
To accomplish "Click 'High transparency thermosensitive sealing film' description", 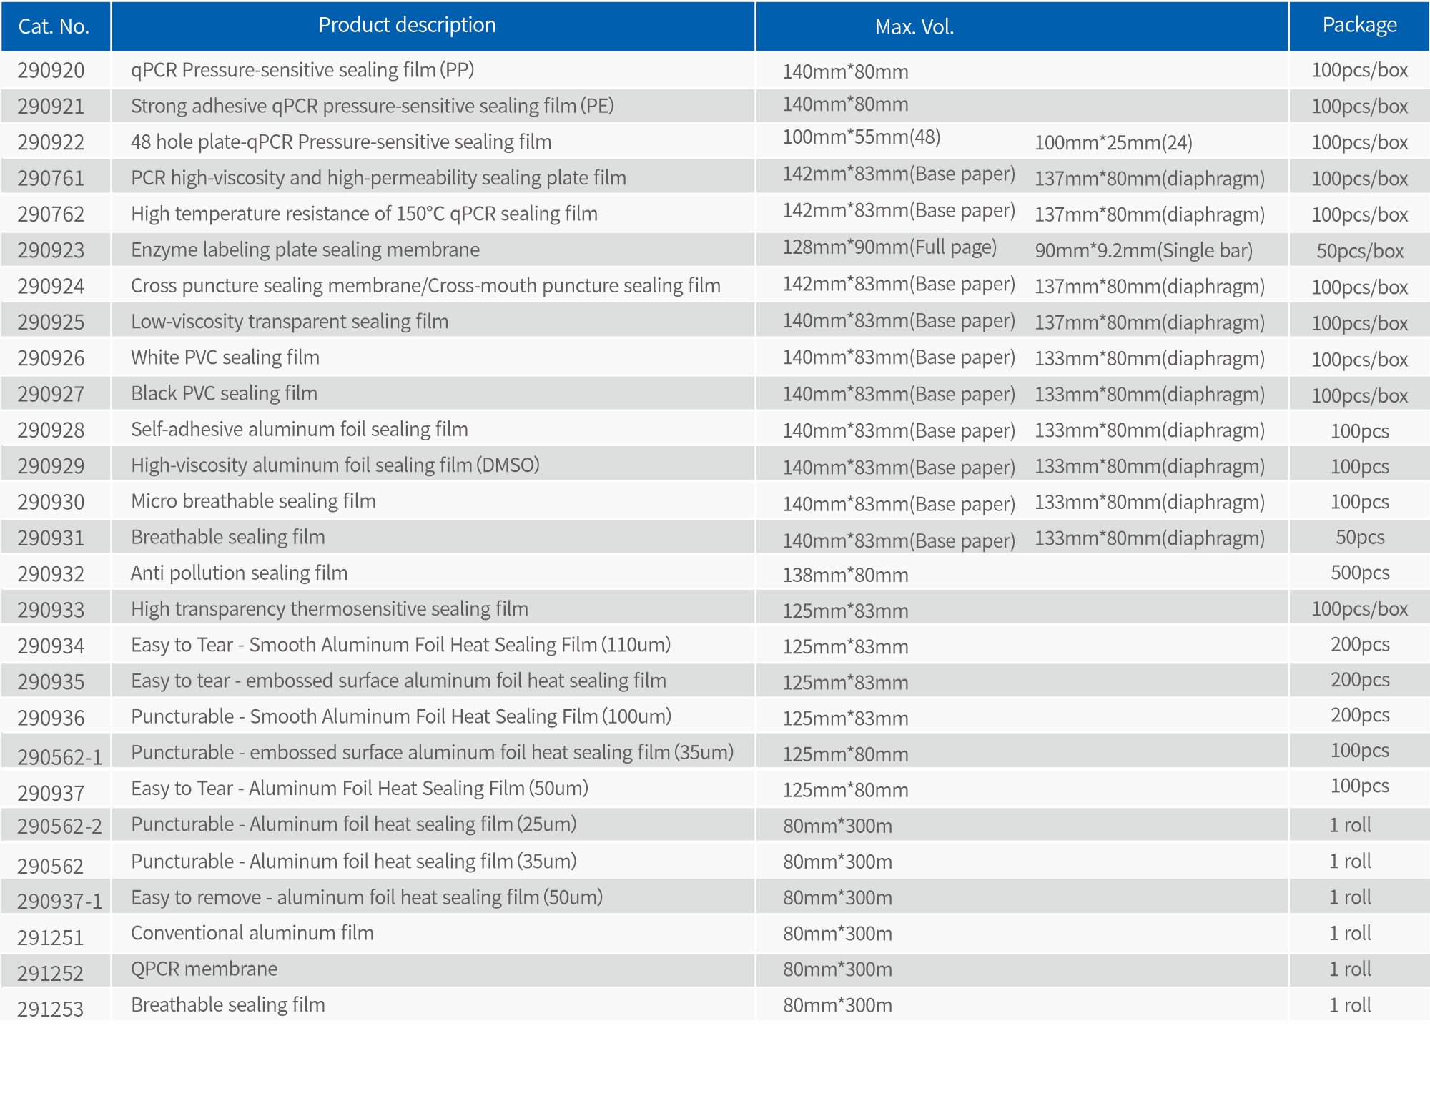I will [330, 608].
